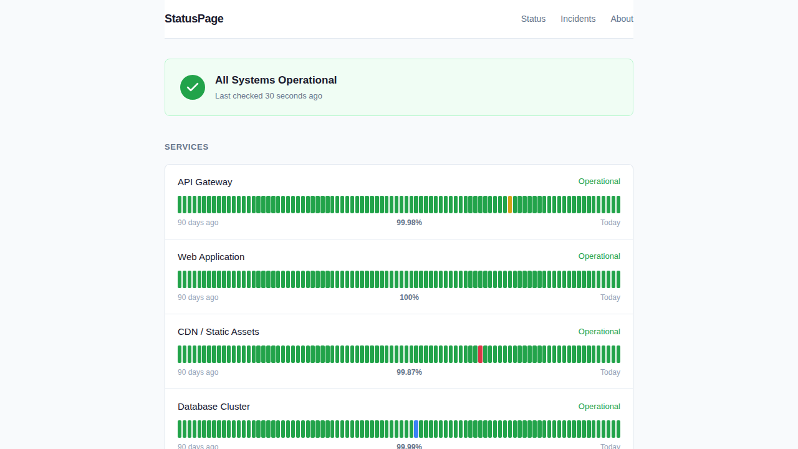Click the first bar in Web Application timeline
Screen dimensions: 798x449
click(x=180, y=279)
